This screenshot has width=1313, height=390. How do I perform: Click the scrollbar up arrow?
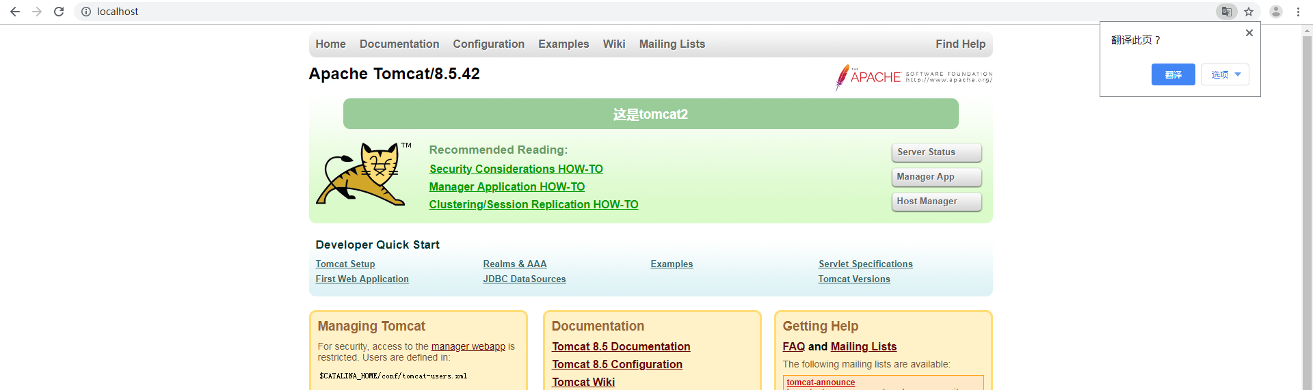1307,30
